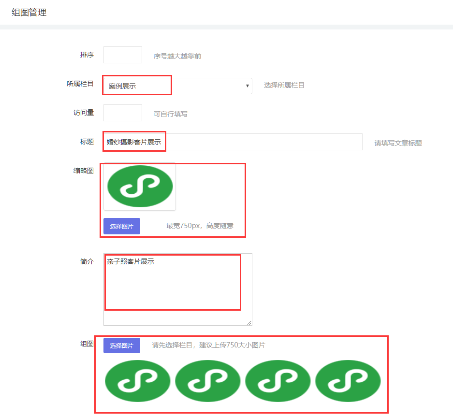Click the 请填写文章标题 hint text
The image size is (453, 417).
(x=398, y=143)
